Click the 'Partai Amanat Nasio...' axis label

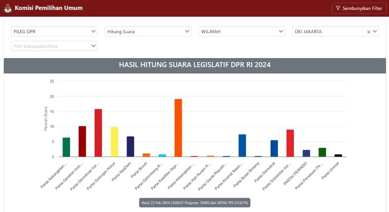tap(229, 176)
